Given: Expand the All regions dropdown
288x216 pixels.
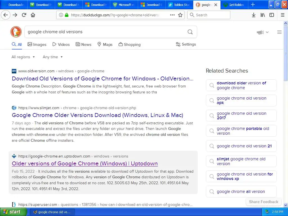Looking at the screenshot, I should coord(23,57).
